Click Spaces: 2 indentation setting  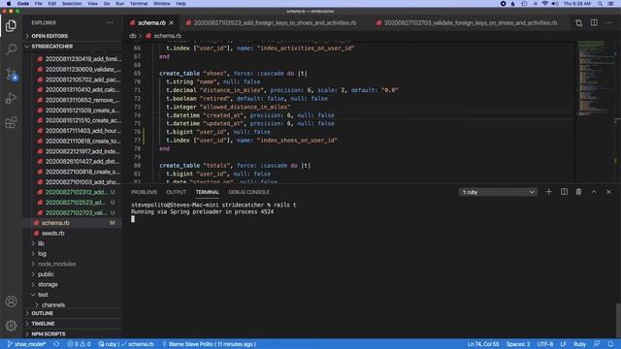click(x=517, y=344)
